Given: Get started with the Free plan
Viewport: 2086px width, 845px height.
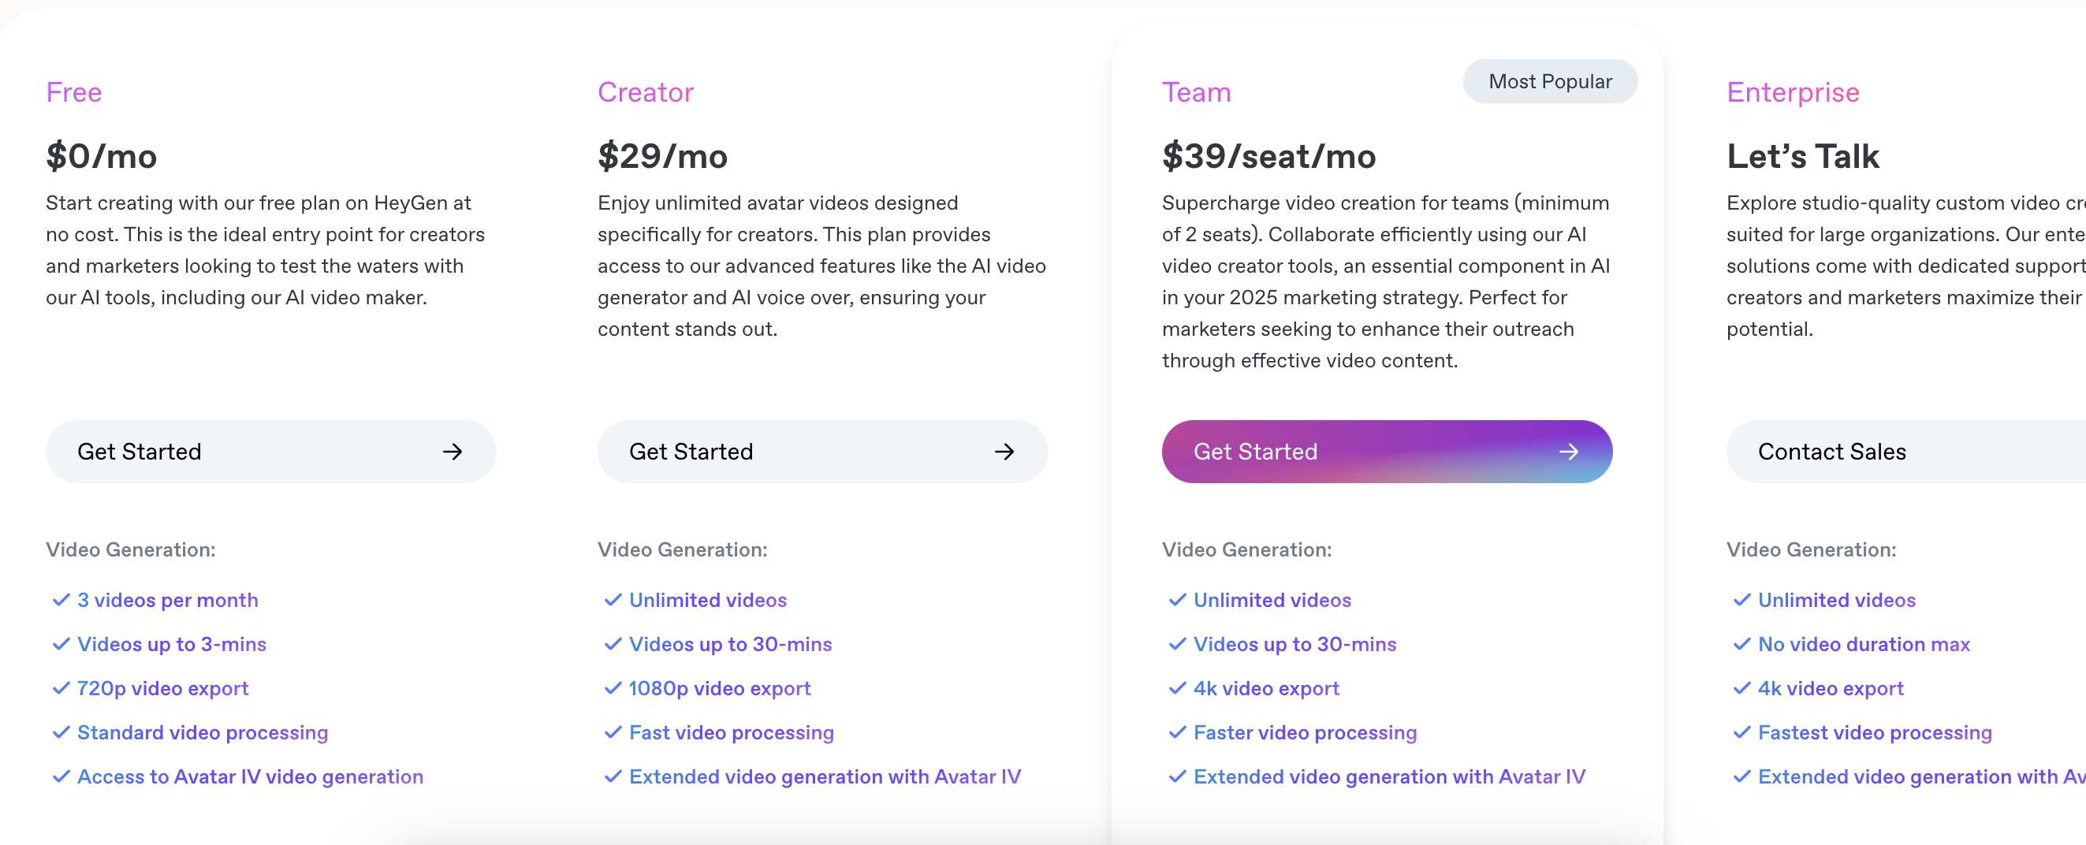Looking at the screenshot, I should [x=270, y=452].
